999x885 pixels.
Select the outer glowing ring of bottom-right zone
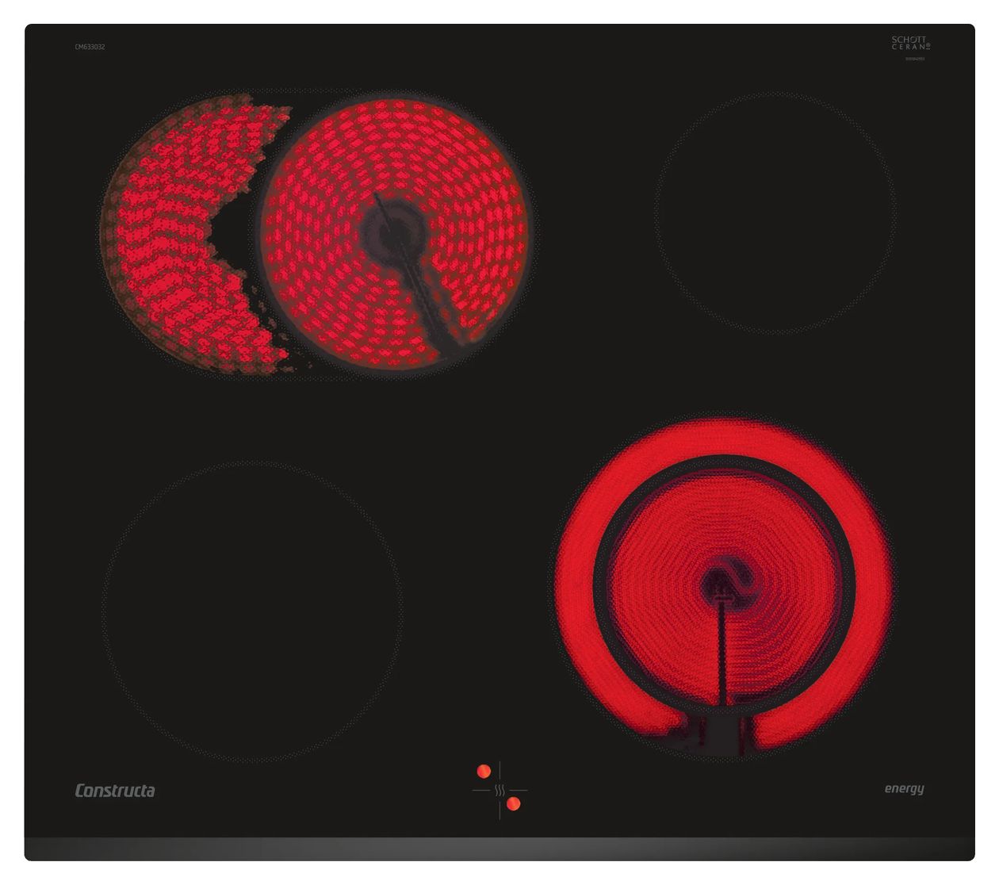[572, 587]
